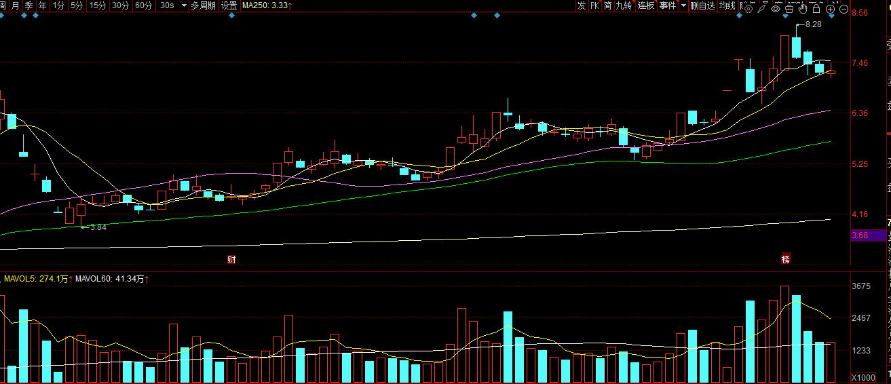The width and height of the screenshot is (891, 384).
Task: Click the 6.36 price axis value
Action: (x=860, y=113)
